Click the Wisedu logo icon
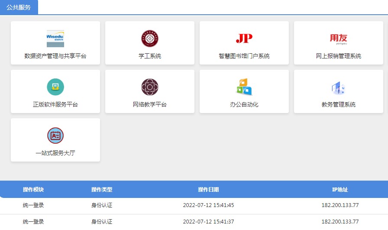 coord(55,39)
